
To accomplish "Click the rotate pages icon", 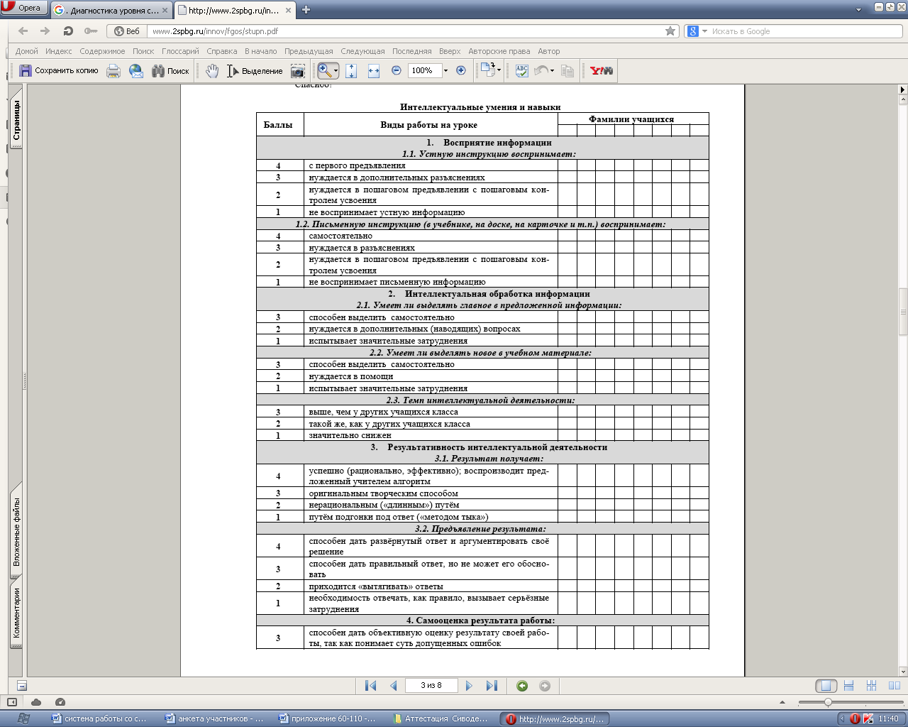I will [487, 70].
